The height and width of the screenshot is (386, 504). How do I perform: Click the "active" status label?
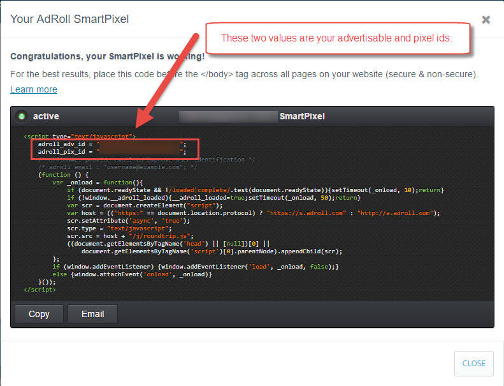(46, 116)
